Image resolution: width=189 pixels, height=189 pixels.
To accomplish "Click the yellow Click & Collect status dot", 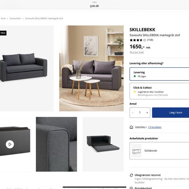I will click(x=135, y=92).
